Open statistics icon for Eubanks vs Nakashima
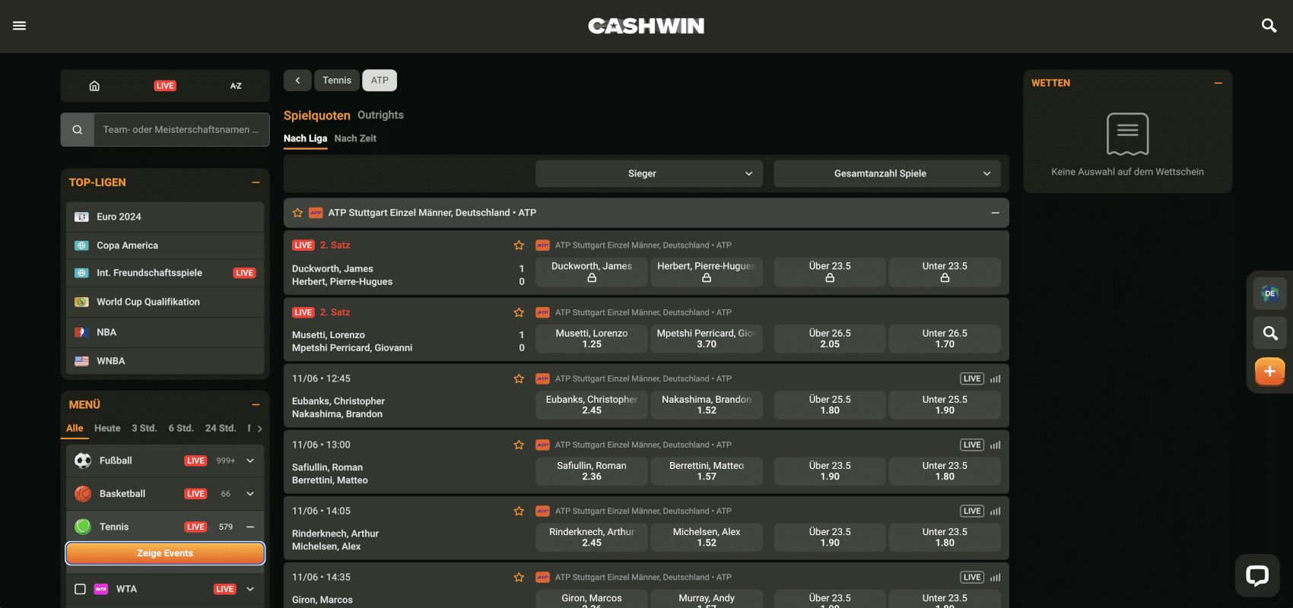This screenshot has height=608, width=1293. point(995,378)
